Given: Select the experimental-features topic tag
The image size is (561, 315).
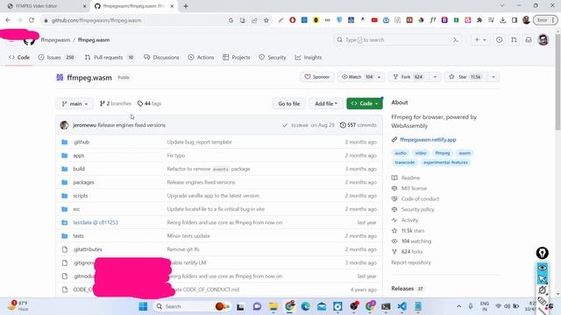Looking at the screenshot, I should click(445, 163).
